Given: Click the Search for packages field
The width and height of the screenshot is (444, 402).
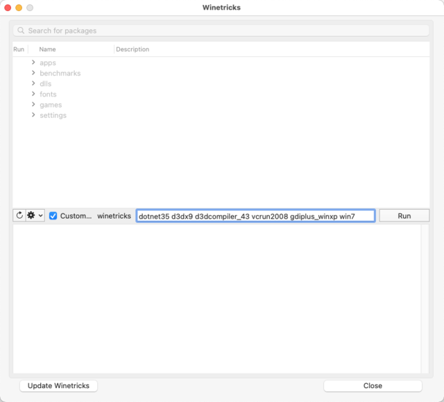Looking at the screenshot, I should tap(222, 31).
